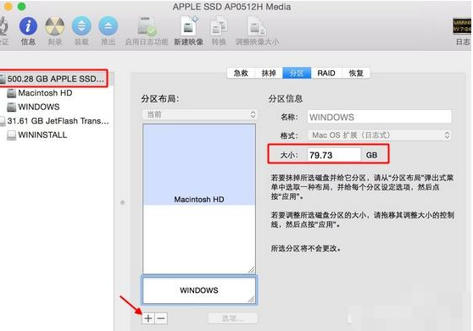Viewport: 473px width, 331px height.
Task: Click the sidebar divider dot handle
Action: click(x=122, y=202)
